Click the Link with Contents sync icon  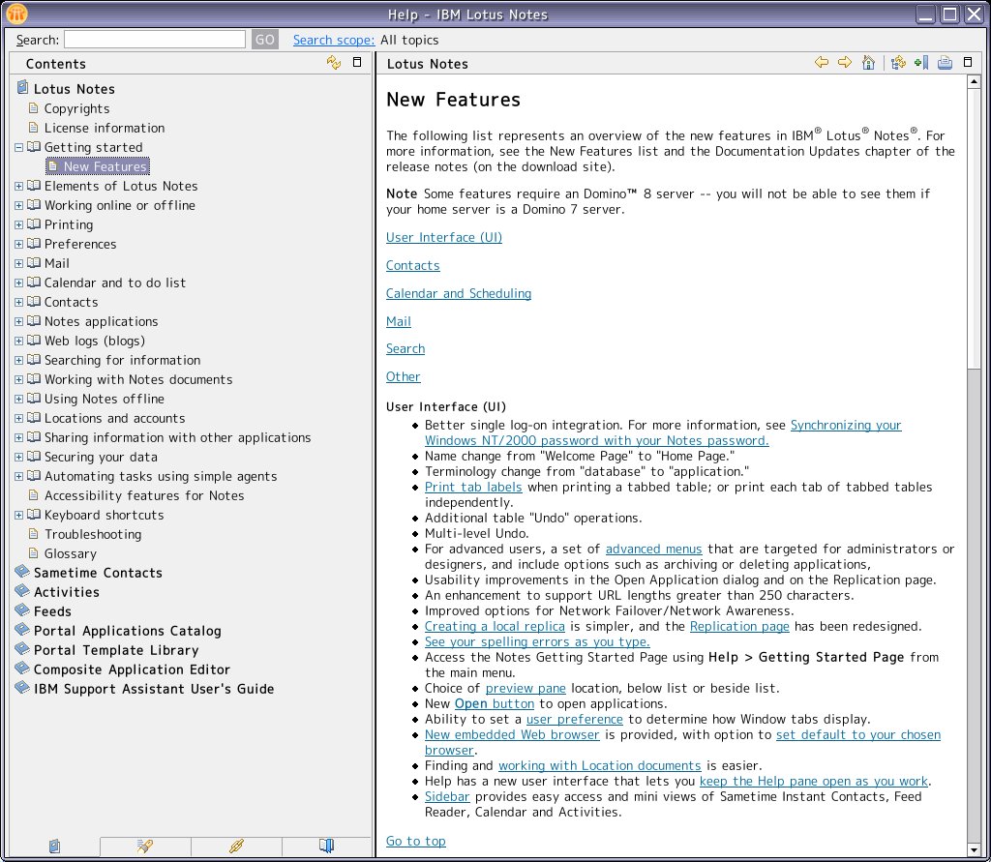click(x=334, y=62)
